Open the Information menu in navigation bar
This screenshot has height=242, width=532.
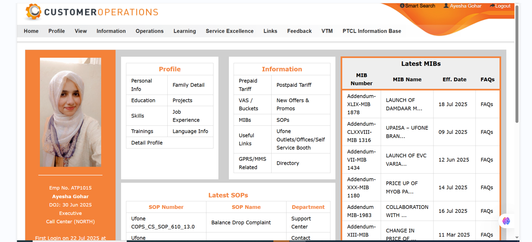coord(111,31)
